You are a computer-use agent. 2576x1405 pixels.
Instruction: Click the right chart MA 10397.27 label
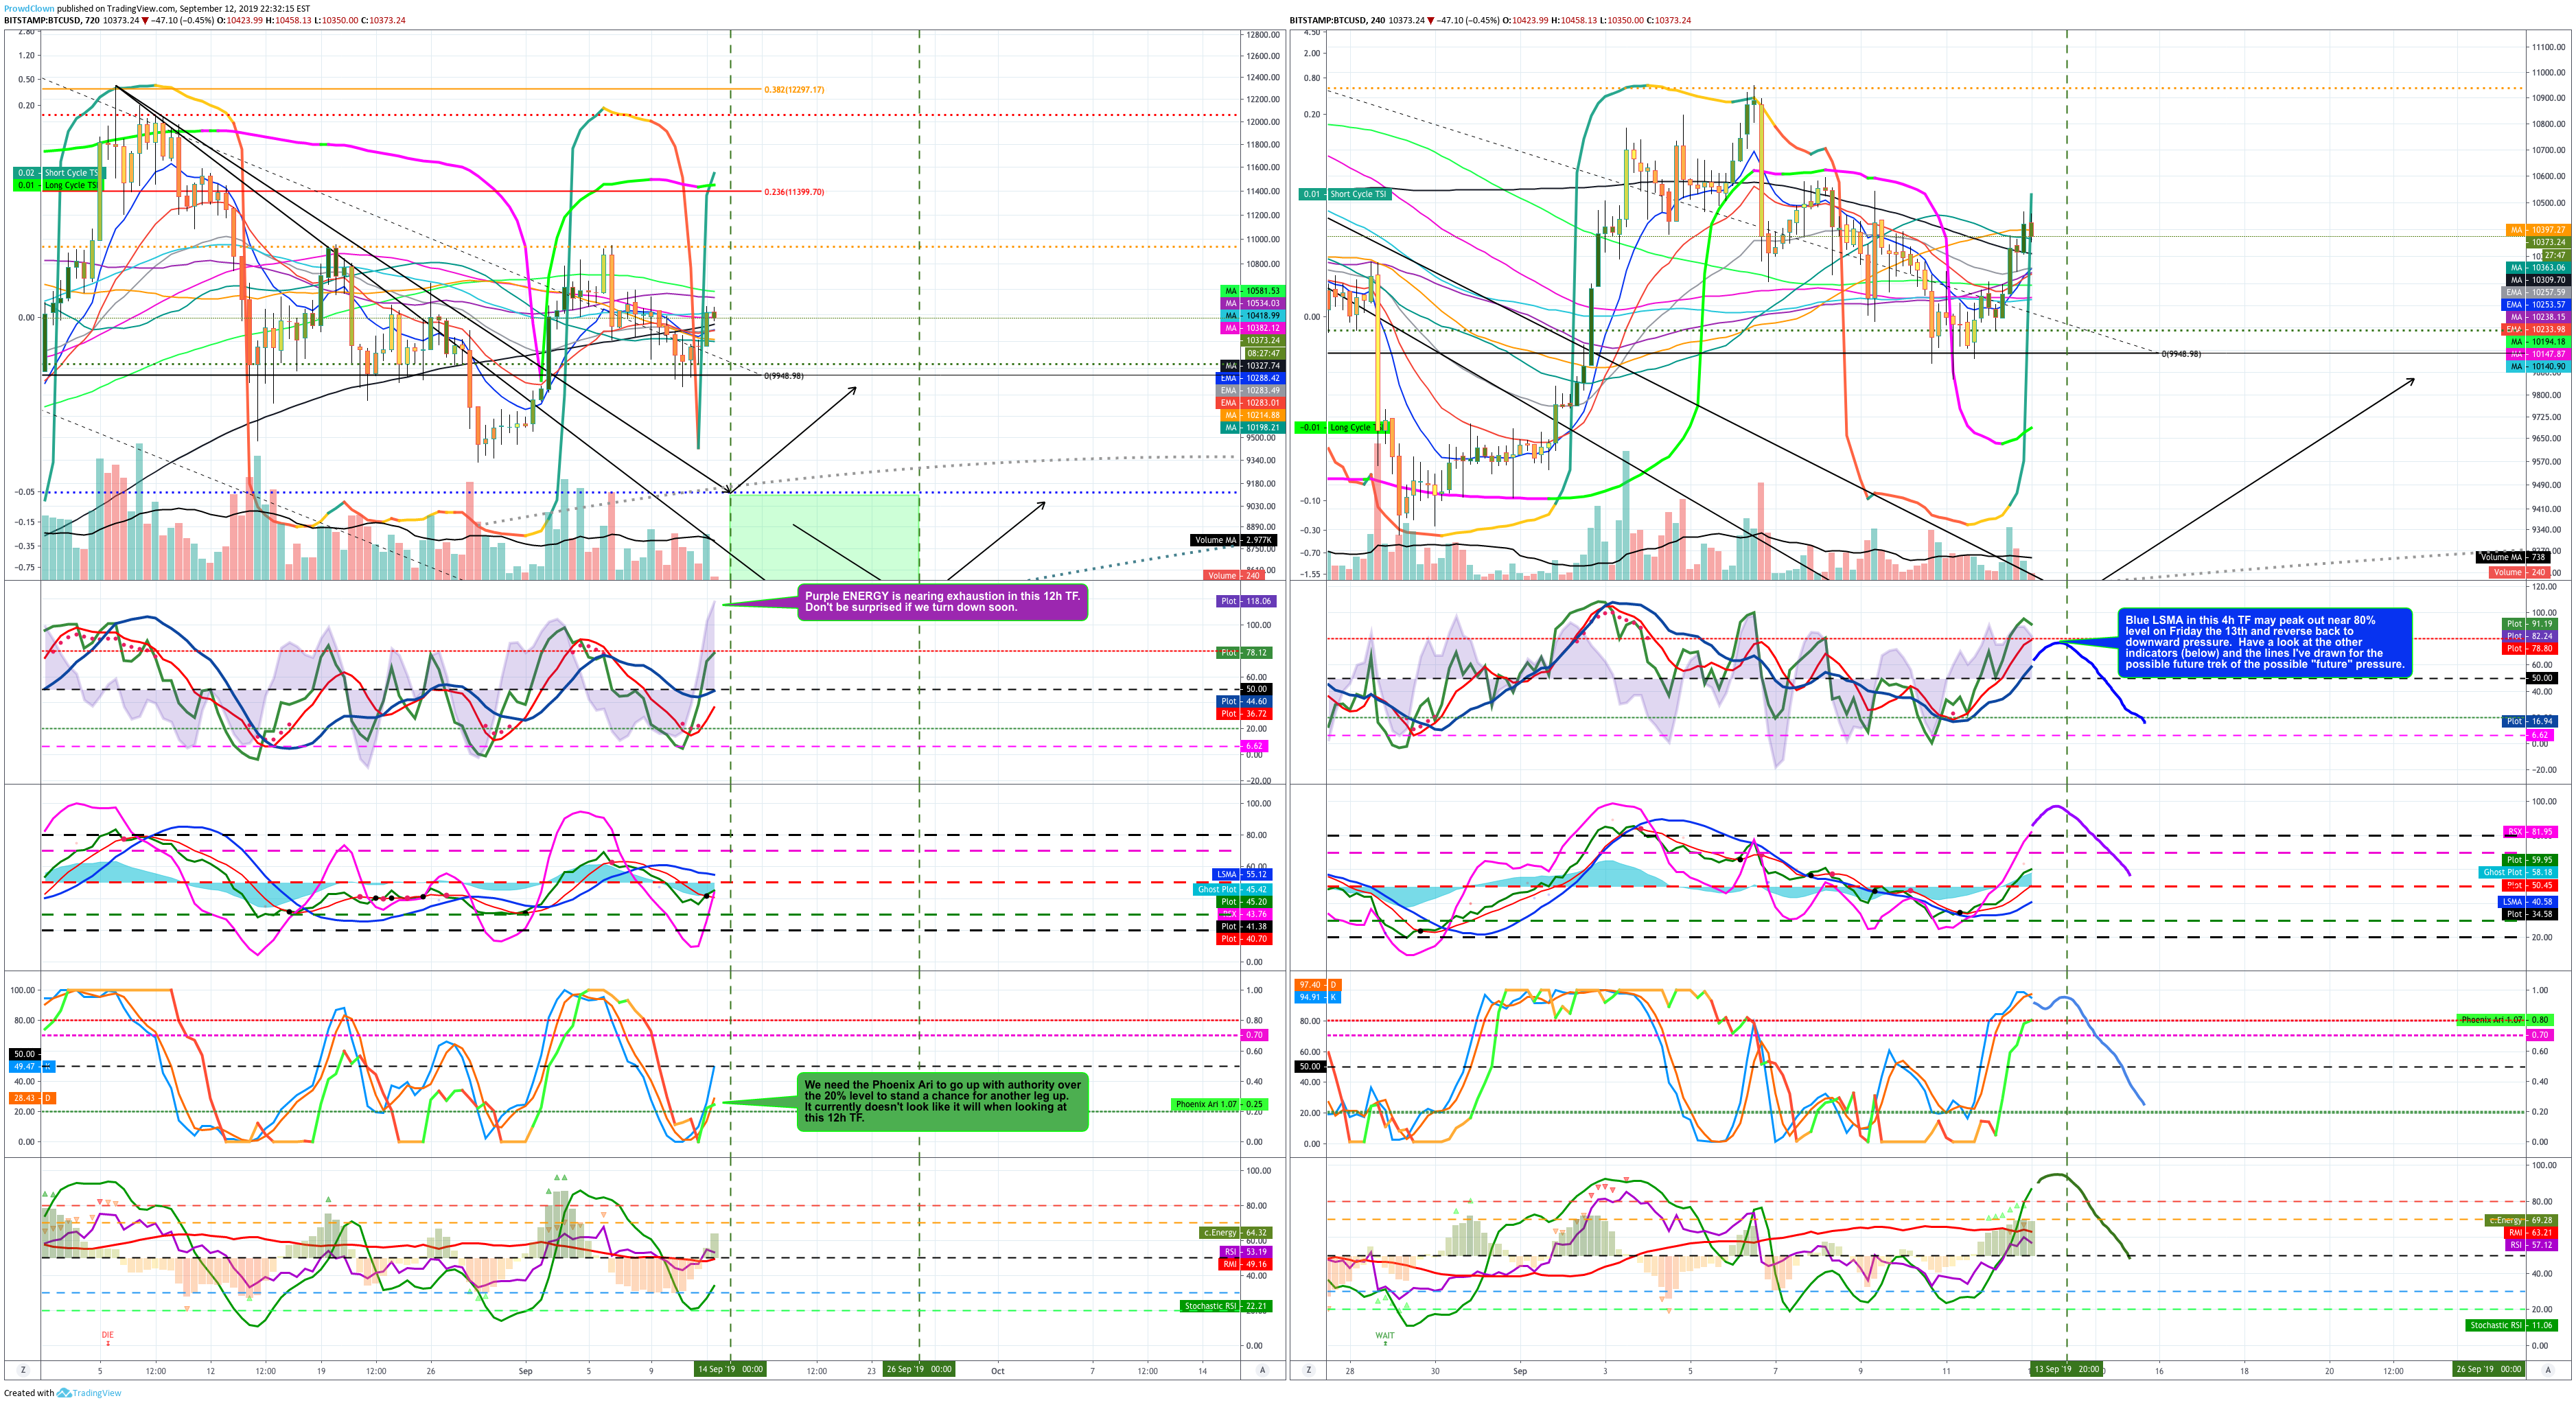pyautogui.click(x=2537, y=230)
